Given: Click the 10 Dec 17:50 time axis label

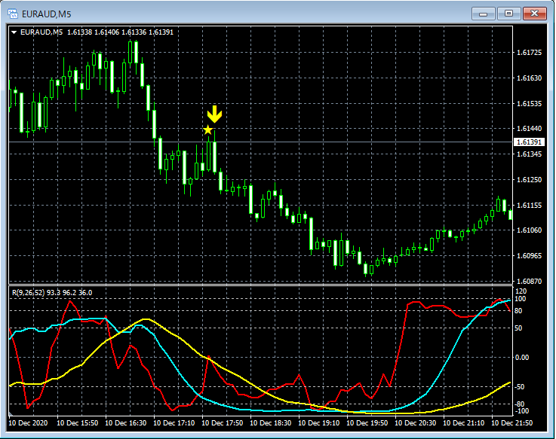Looking at the screenshot, I should click(224, 424).
